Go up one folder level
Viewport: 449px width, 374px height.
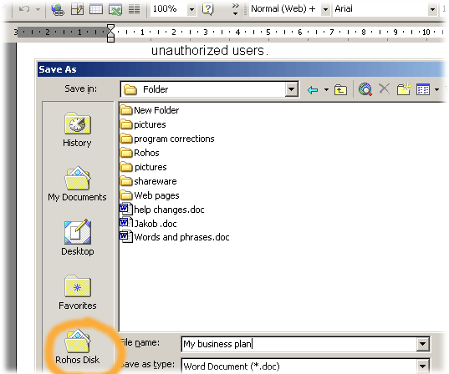pyautogui.click(x=340, y=90)
